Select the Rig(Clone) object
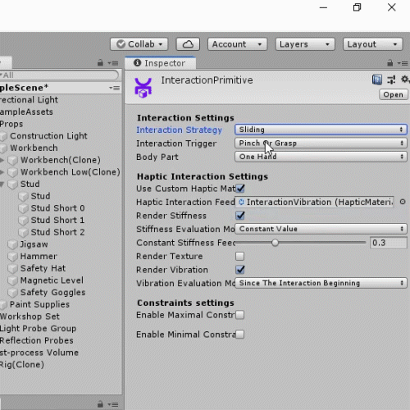 tap(22, 365)
